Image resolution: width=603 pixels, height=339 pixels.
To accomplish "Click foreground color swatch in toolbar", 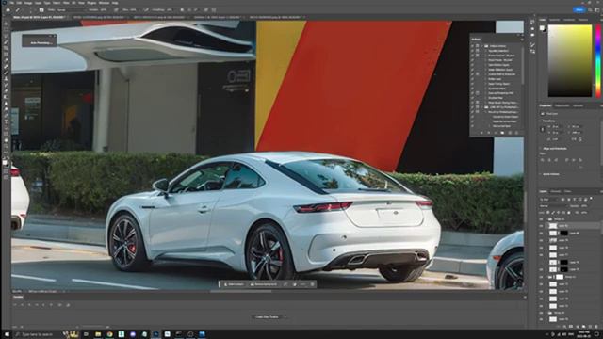I will pyautogui.click(x=5, y=163).
